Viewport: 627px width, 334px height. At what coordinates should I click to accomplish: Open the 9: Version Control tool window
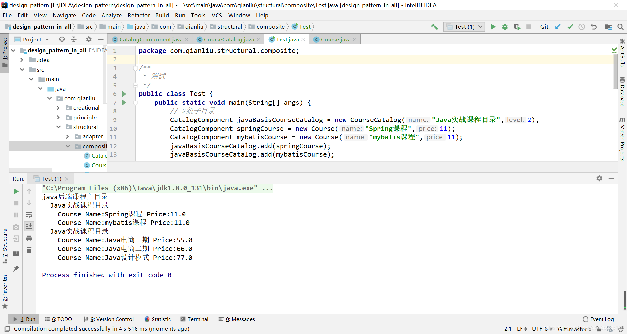(109, 319)
